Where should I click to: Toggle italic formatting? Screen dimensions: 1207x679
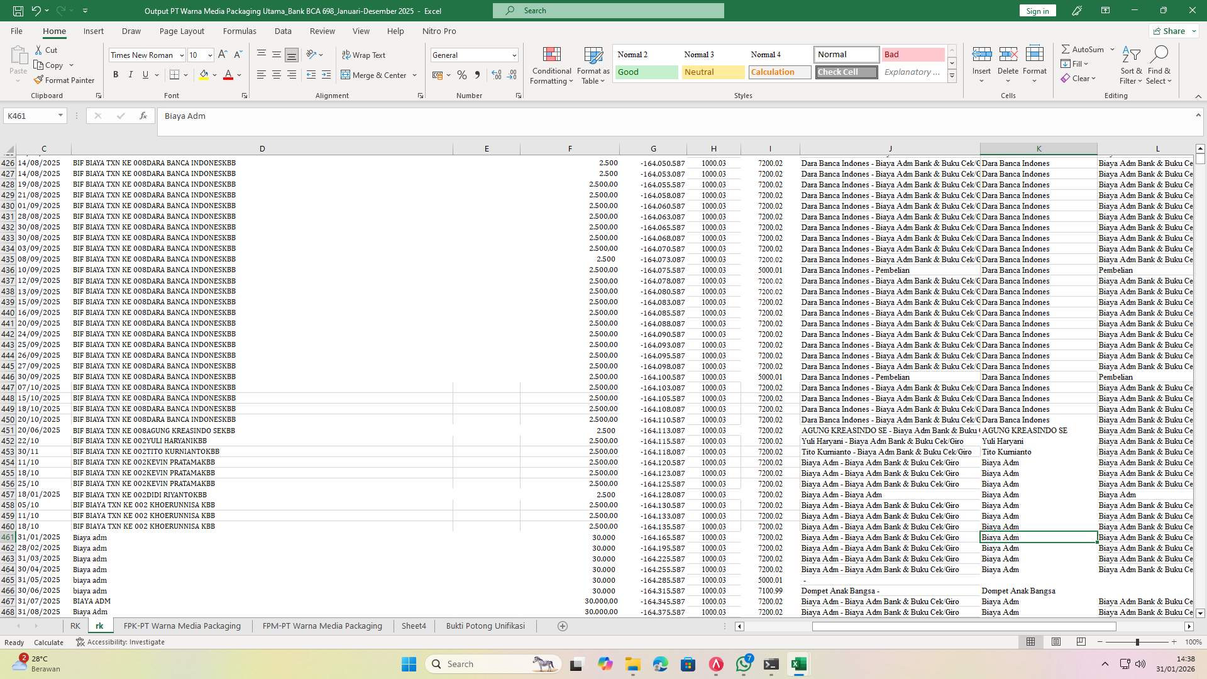pos(131,74)
